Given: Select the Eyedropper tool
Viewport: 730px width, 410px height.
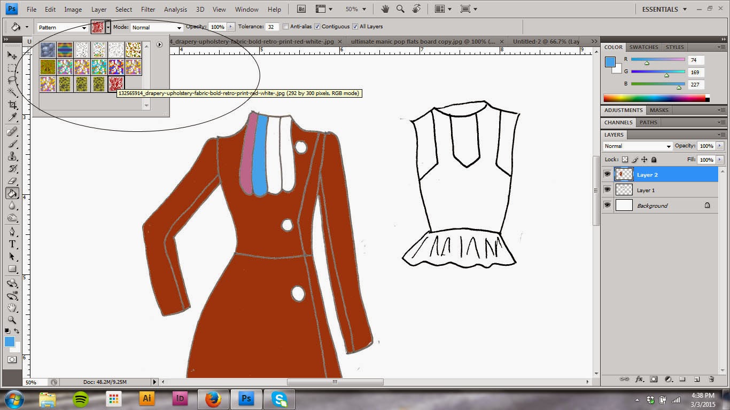Looking at the screenshot, I should click(12, 117).
